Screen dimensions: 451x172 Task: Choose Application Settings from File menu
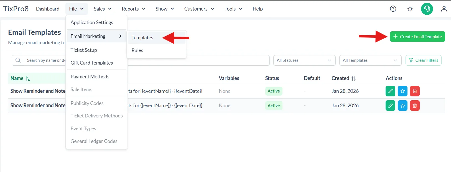(96, 22)
